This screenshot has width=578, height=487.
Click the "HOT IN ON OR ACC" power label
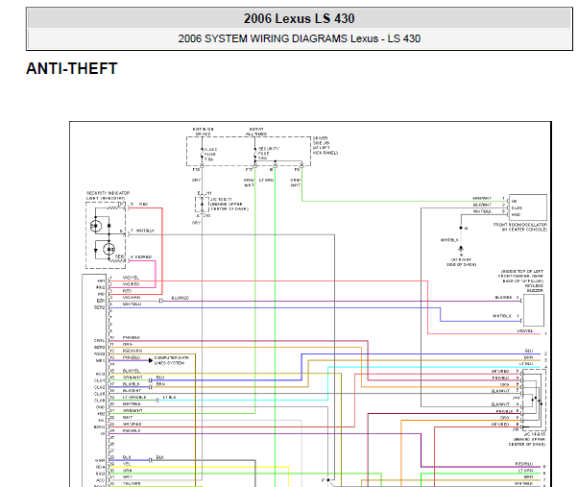(204, 132)
